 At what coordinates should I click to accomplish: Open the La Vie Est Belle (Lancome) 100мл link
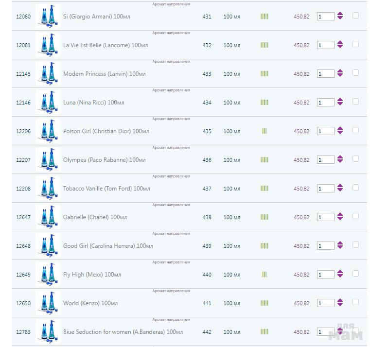(x=106, y=45)
